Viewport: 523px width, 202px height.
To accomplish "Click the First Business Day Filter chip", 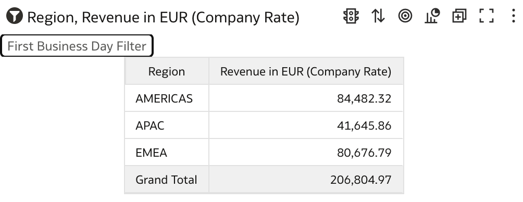I will coord(77,46).
